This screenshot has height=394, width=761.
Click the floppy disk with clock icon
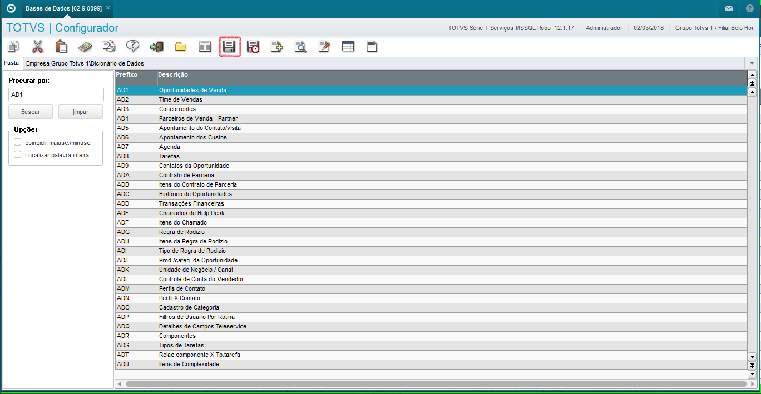pos(253,47)
